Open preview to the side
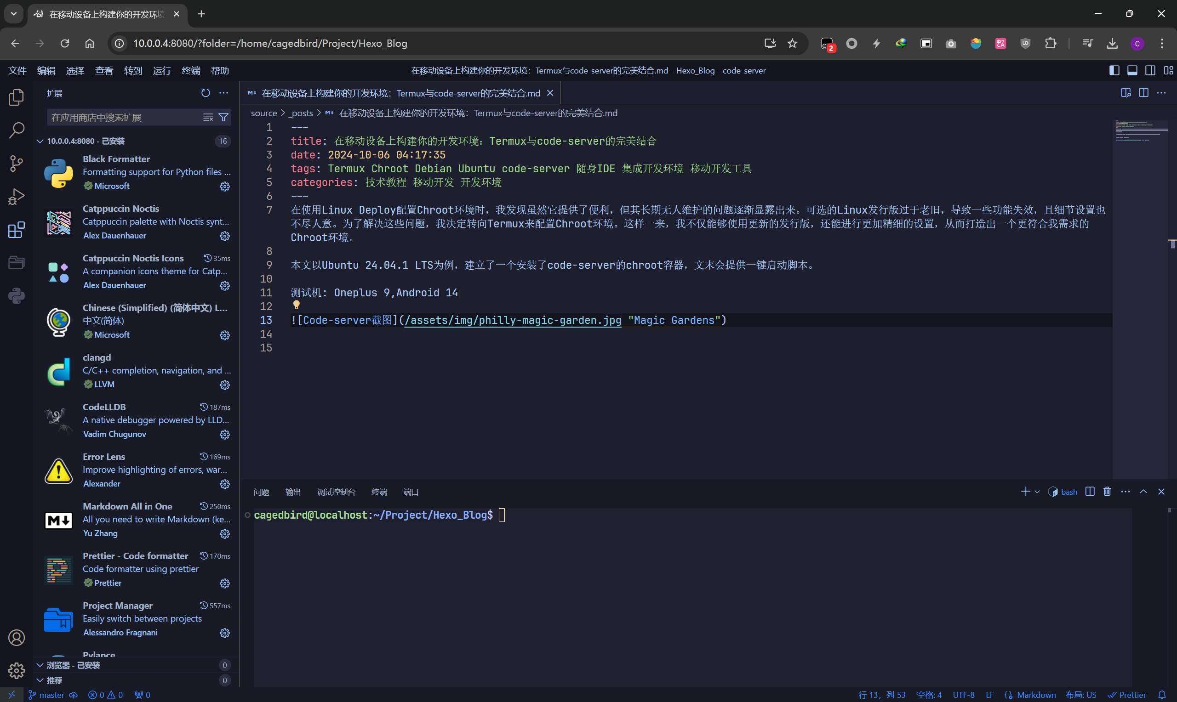This screenshot has width=1177, height=702. [1126, 93]
